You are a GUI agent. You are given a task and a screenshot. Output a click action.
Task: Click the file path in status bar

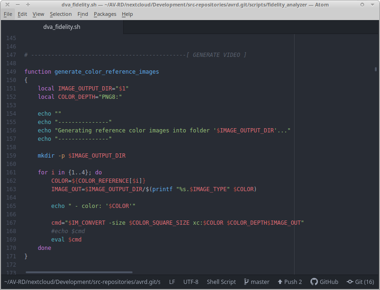[82, 282]
